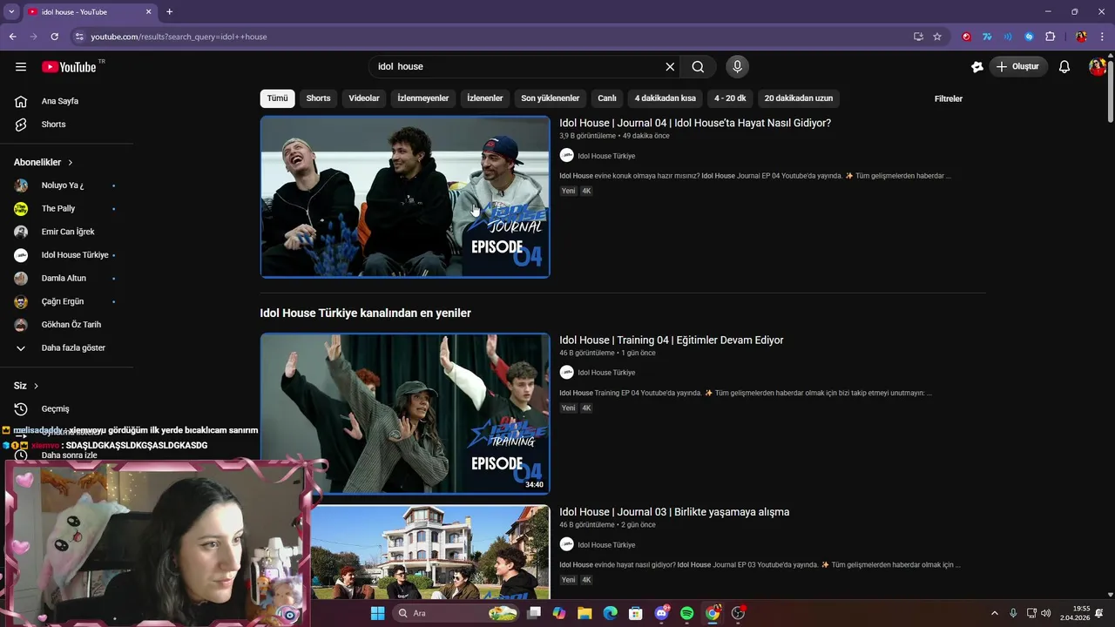Click the install app icon in address bar
1115x627 pixels.
918,37
